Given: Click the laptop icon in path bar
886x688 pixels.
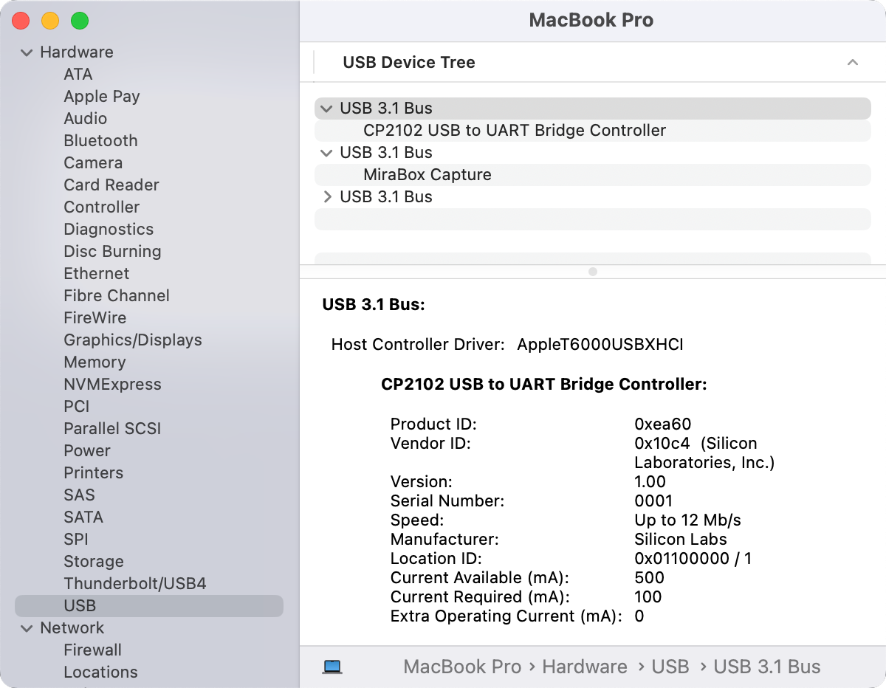Looking at the screenshot, I should pyautogui.click(x=332, y=667).
